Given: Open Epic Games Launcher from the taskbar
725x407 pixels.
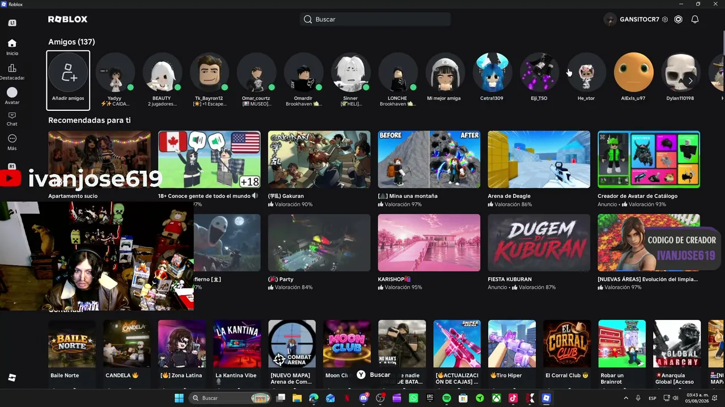Looking at the screenshot, I should click(430, 398).
